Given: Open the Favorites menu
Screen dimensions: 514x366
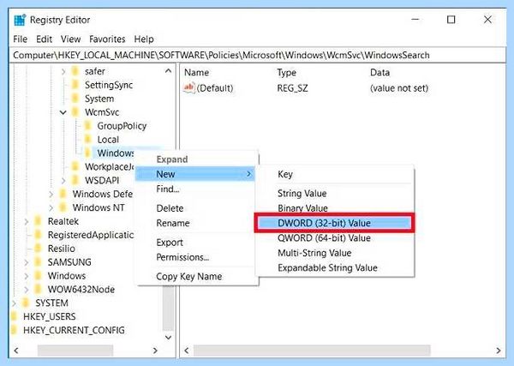Looking at the screenshot, I should pyautogui.click(x=107, y=39).
